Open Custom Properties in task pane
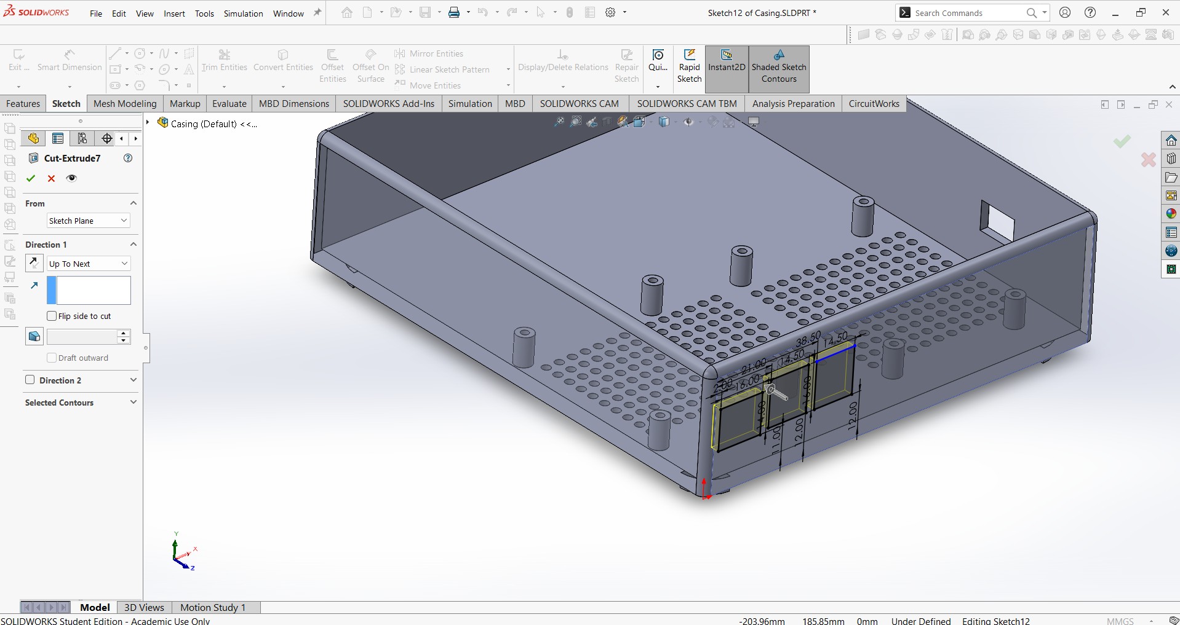1180x625 pixels. coord(1171,232)
